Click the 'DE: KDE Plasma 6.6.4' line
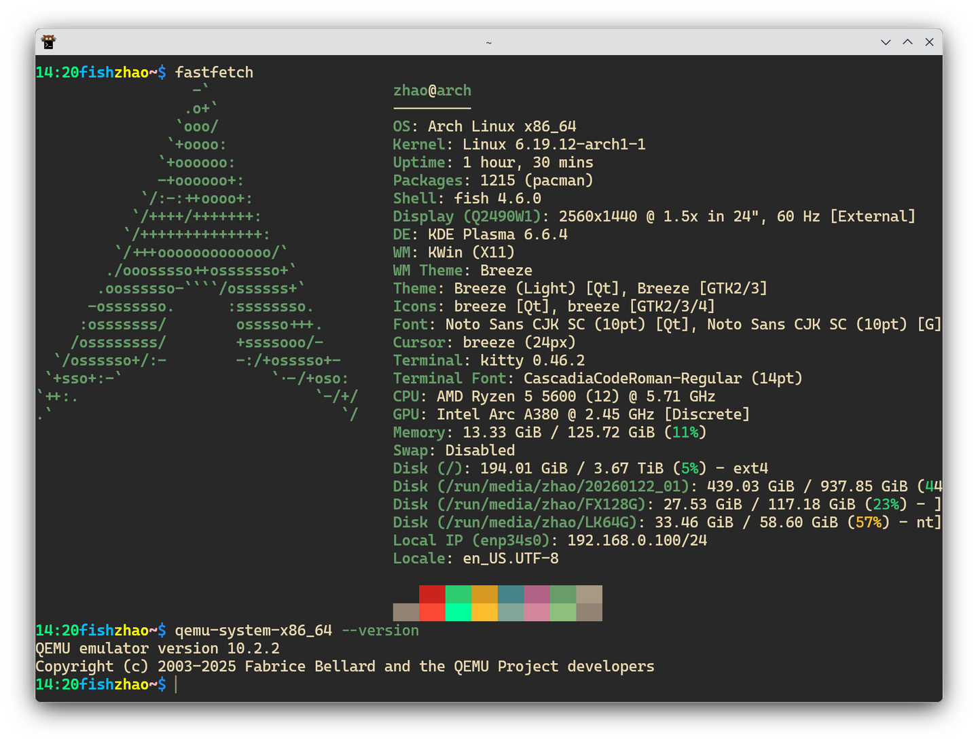 coord(480,234)
